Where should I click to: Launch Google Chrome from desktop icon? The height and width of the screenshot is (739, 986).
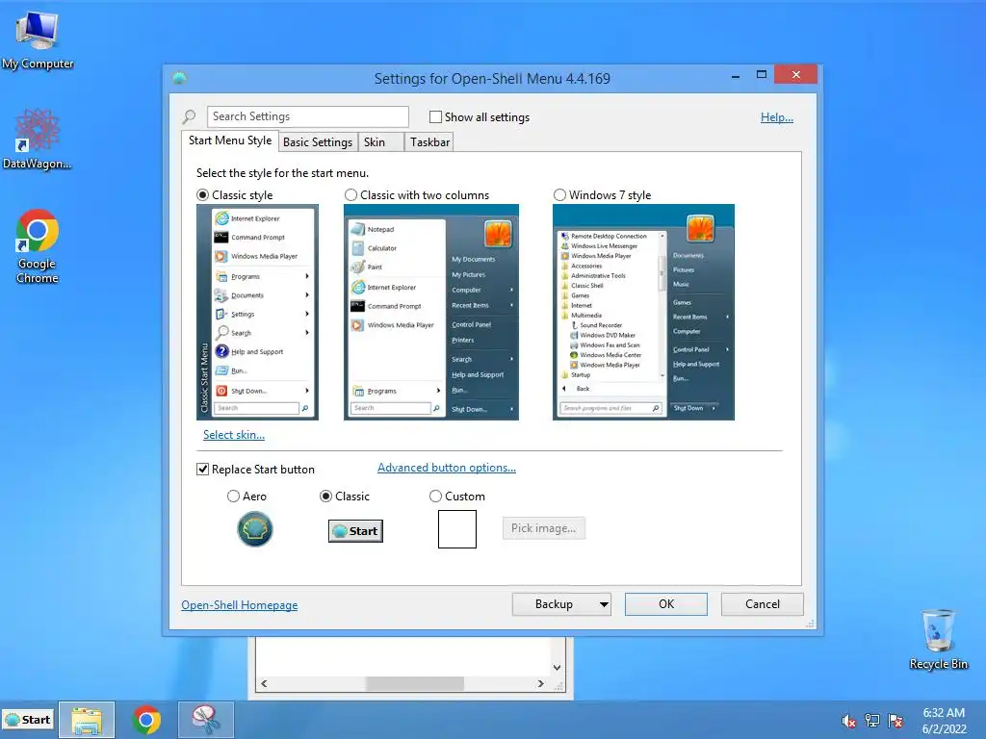[38, 245]
